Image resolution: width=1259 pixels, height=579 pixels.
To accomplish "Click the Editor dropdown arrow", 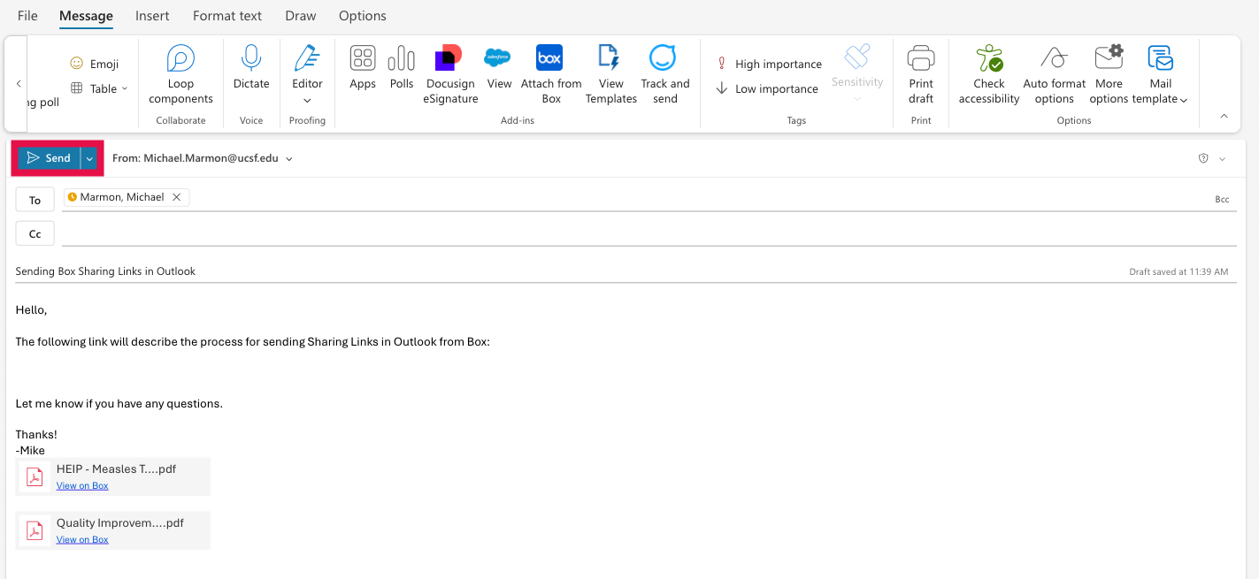I will 307,100.
